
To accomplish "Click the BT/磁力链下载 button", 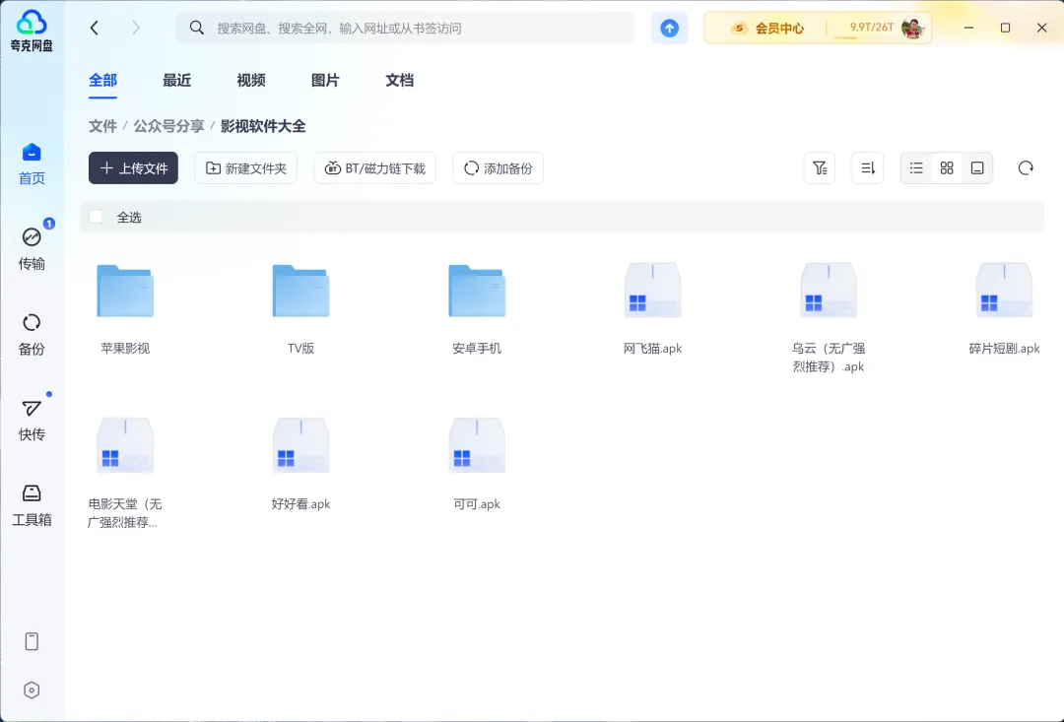I will (x=375, y=168).
